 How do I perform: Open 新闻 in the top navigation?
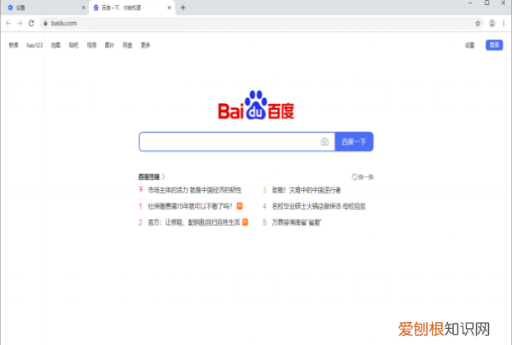click(x=14, y=45)
